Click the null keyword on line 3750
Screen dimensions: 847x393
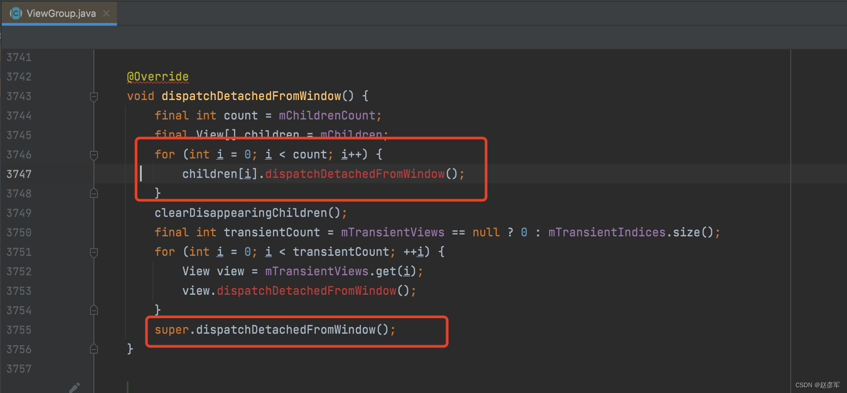click(486, 233)
